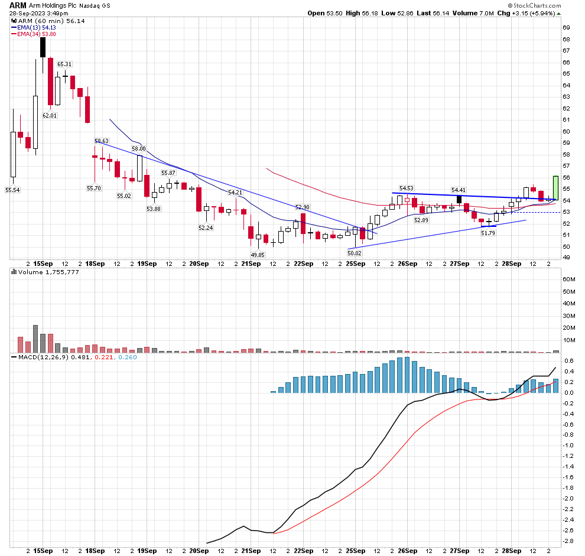Click the 55.02 price annotation

(124, 196)
